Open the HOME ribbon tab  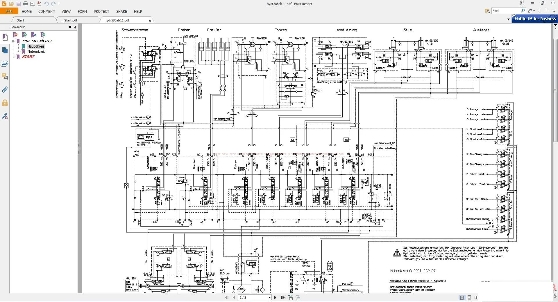tap(27, 12)
